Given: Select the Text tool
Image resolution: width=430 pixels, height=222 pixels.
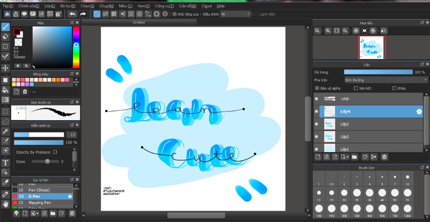Looking at the screenshot, I should (5, 163).
